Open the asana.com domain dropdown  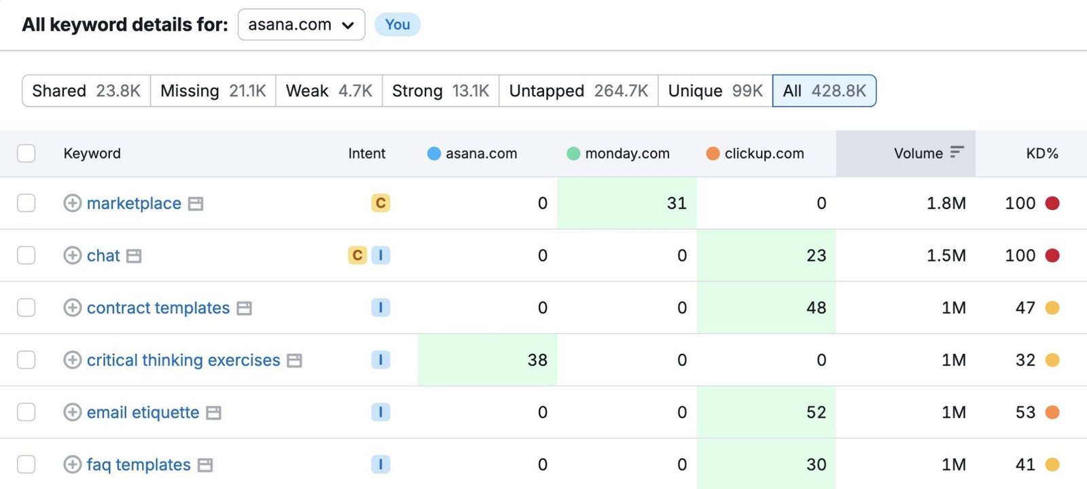point(302,24)
